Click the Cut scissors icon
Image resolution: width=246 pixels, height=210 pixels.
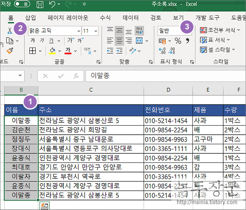pyautogui.click(x=10, y=31)
